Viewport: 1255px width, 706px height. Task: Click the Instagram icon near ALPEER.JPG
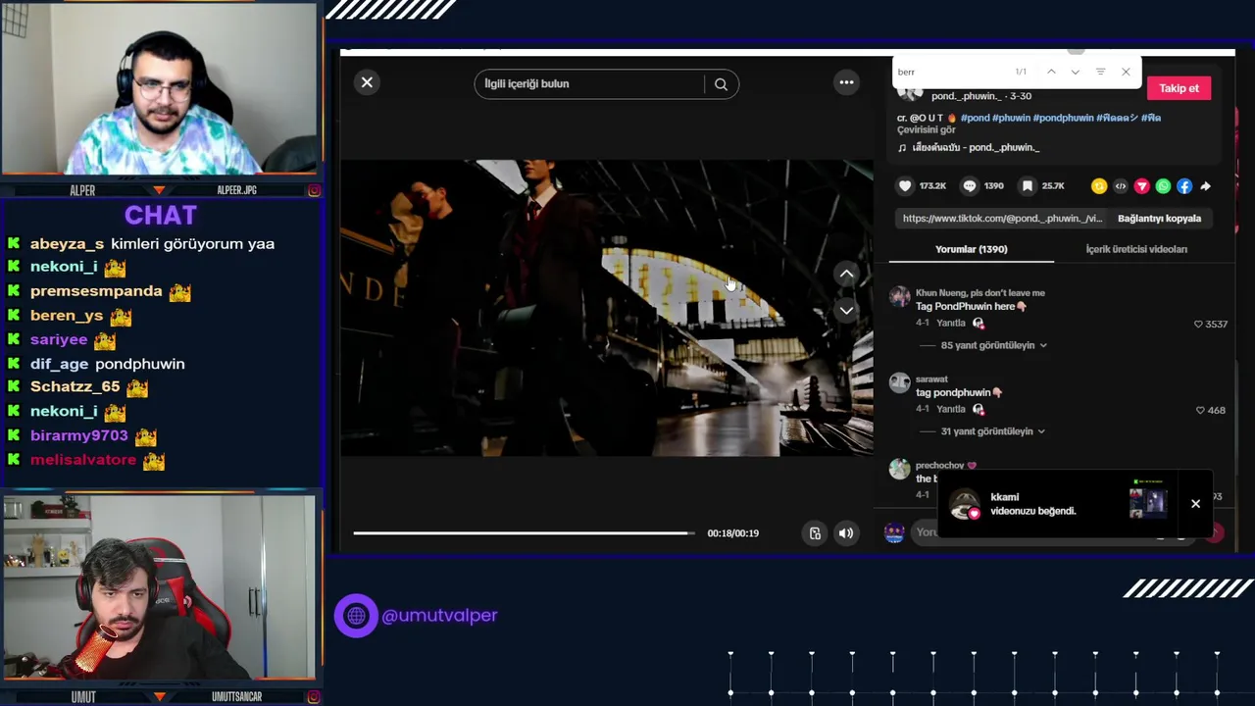pos(314,190)
